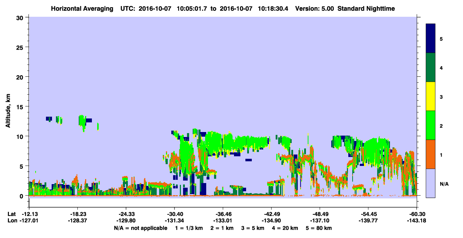Click the y-axis tick label 15
Screen dimensions: 463x238
21,107
